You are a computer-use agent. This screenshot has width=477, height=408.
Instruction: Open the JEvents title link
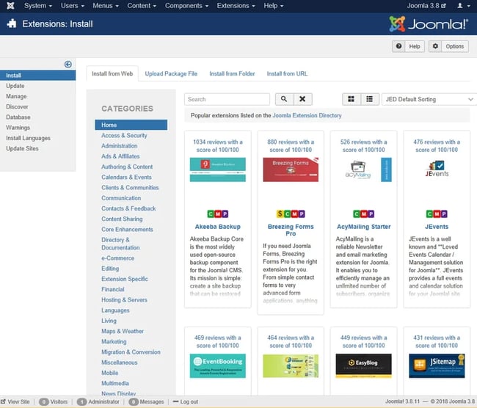point(437,227)
